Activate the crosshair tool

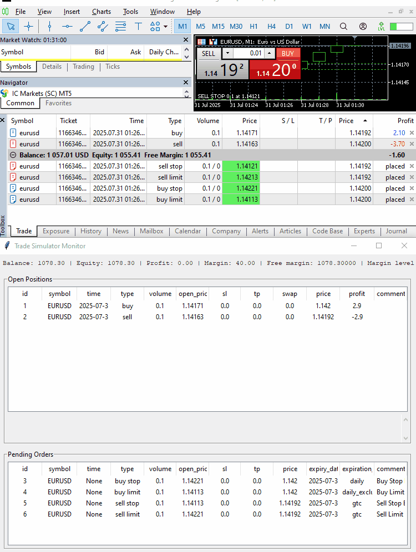(28, 27)
